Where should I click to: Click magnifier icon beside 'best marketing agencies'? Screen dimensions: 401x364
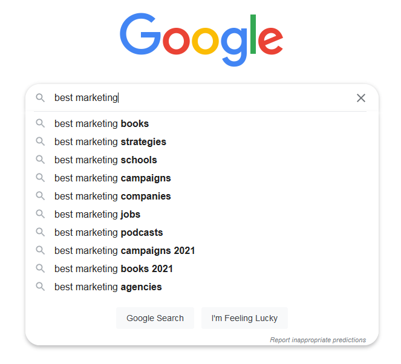tap(40, 287)
